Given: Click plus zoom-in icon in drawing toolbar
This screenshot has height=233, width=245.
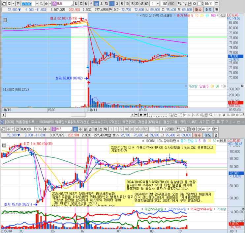Looking at the screenshot, I should click(220, 115).
